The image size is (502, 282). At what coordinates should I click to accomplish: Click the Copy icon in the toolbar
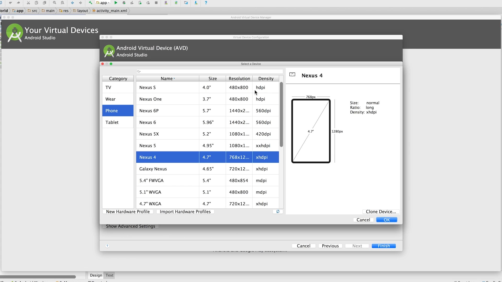pos(36,3)
